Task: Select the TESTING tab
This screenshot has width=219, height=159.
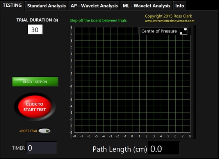Action: (12, 5)
